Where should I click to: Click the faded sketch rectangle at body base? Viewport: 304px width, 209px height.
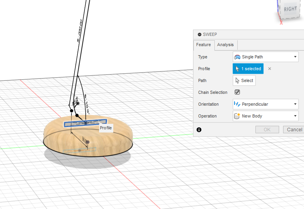(x=80, y=150)
